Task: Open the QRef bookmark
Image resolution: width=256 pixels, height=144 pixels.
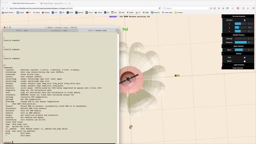Action: click(x=146, y=12)
